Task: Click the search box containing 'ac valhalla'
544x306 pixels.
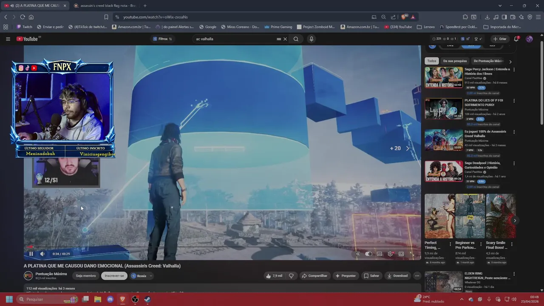Action: click(235, 39)
